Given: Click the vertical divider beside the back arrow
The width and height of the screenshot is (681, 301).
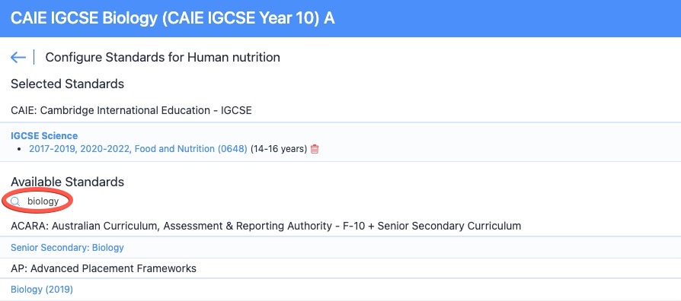Looking at the screenshot, I should click(34, 57).
